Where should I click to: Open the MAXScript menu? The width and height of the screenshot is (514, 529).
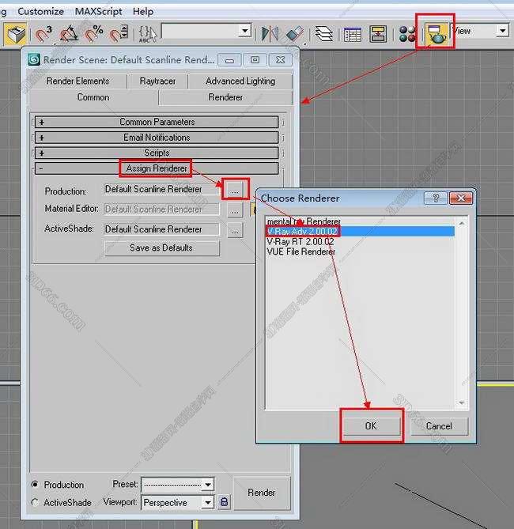click(x=98, y=11)
